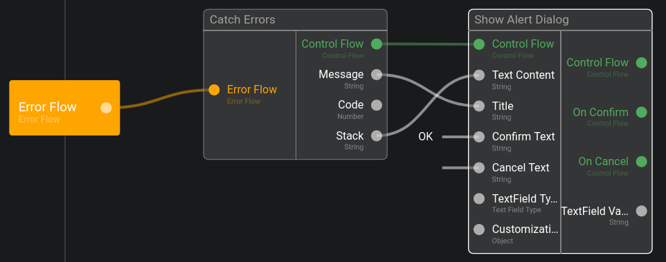Click the Catch Errors node title
This screenshot has width=666, height=262.
coord(242,19)
